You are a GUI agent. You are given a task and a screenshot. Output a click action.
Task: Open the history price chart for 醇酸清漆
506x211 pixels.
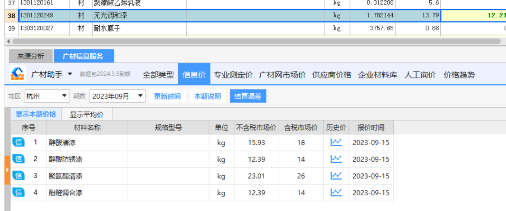[336, 142]
